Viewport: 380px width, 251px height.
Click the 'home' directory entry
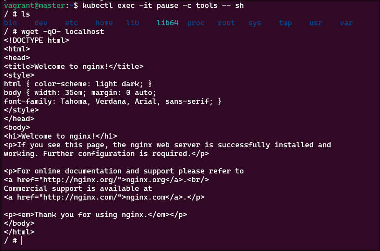tap(104, 23)
